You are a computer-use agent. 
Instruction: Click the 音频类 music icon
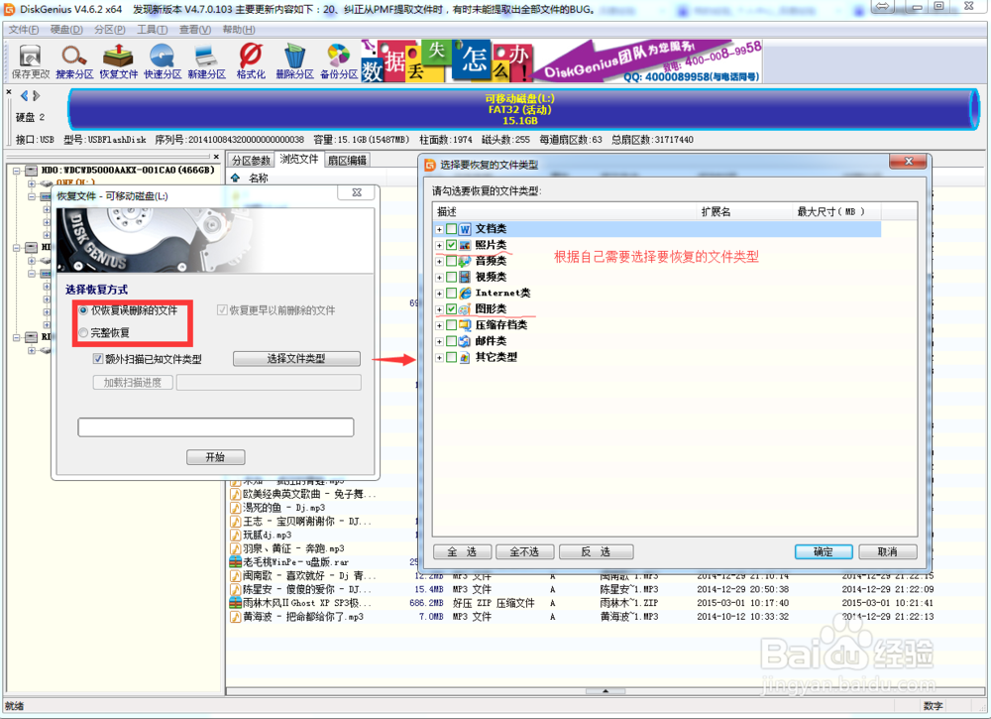tap(465, 261)
